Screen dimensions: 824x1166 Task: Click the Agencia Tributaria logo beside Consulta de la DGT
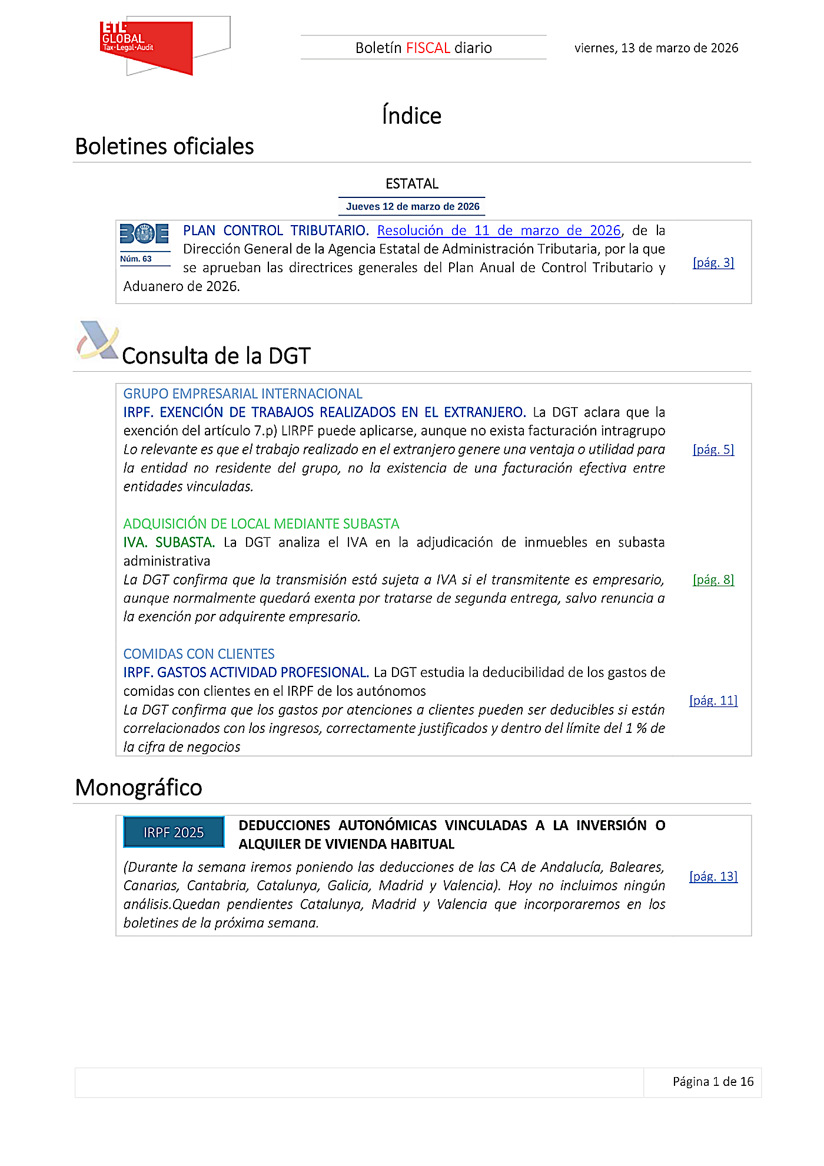click(98, 341)
